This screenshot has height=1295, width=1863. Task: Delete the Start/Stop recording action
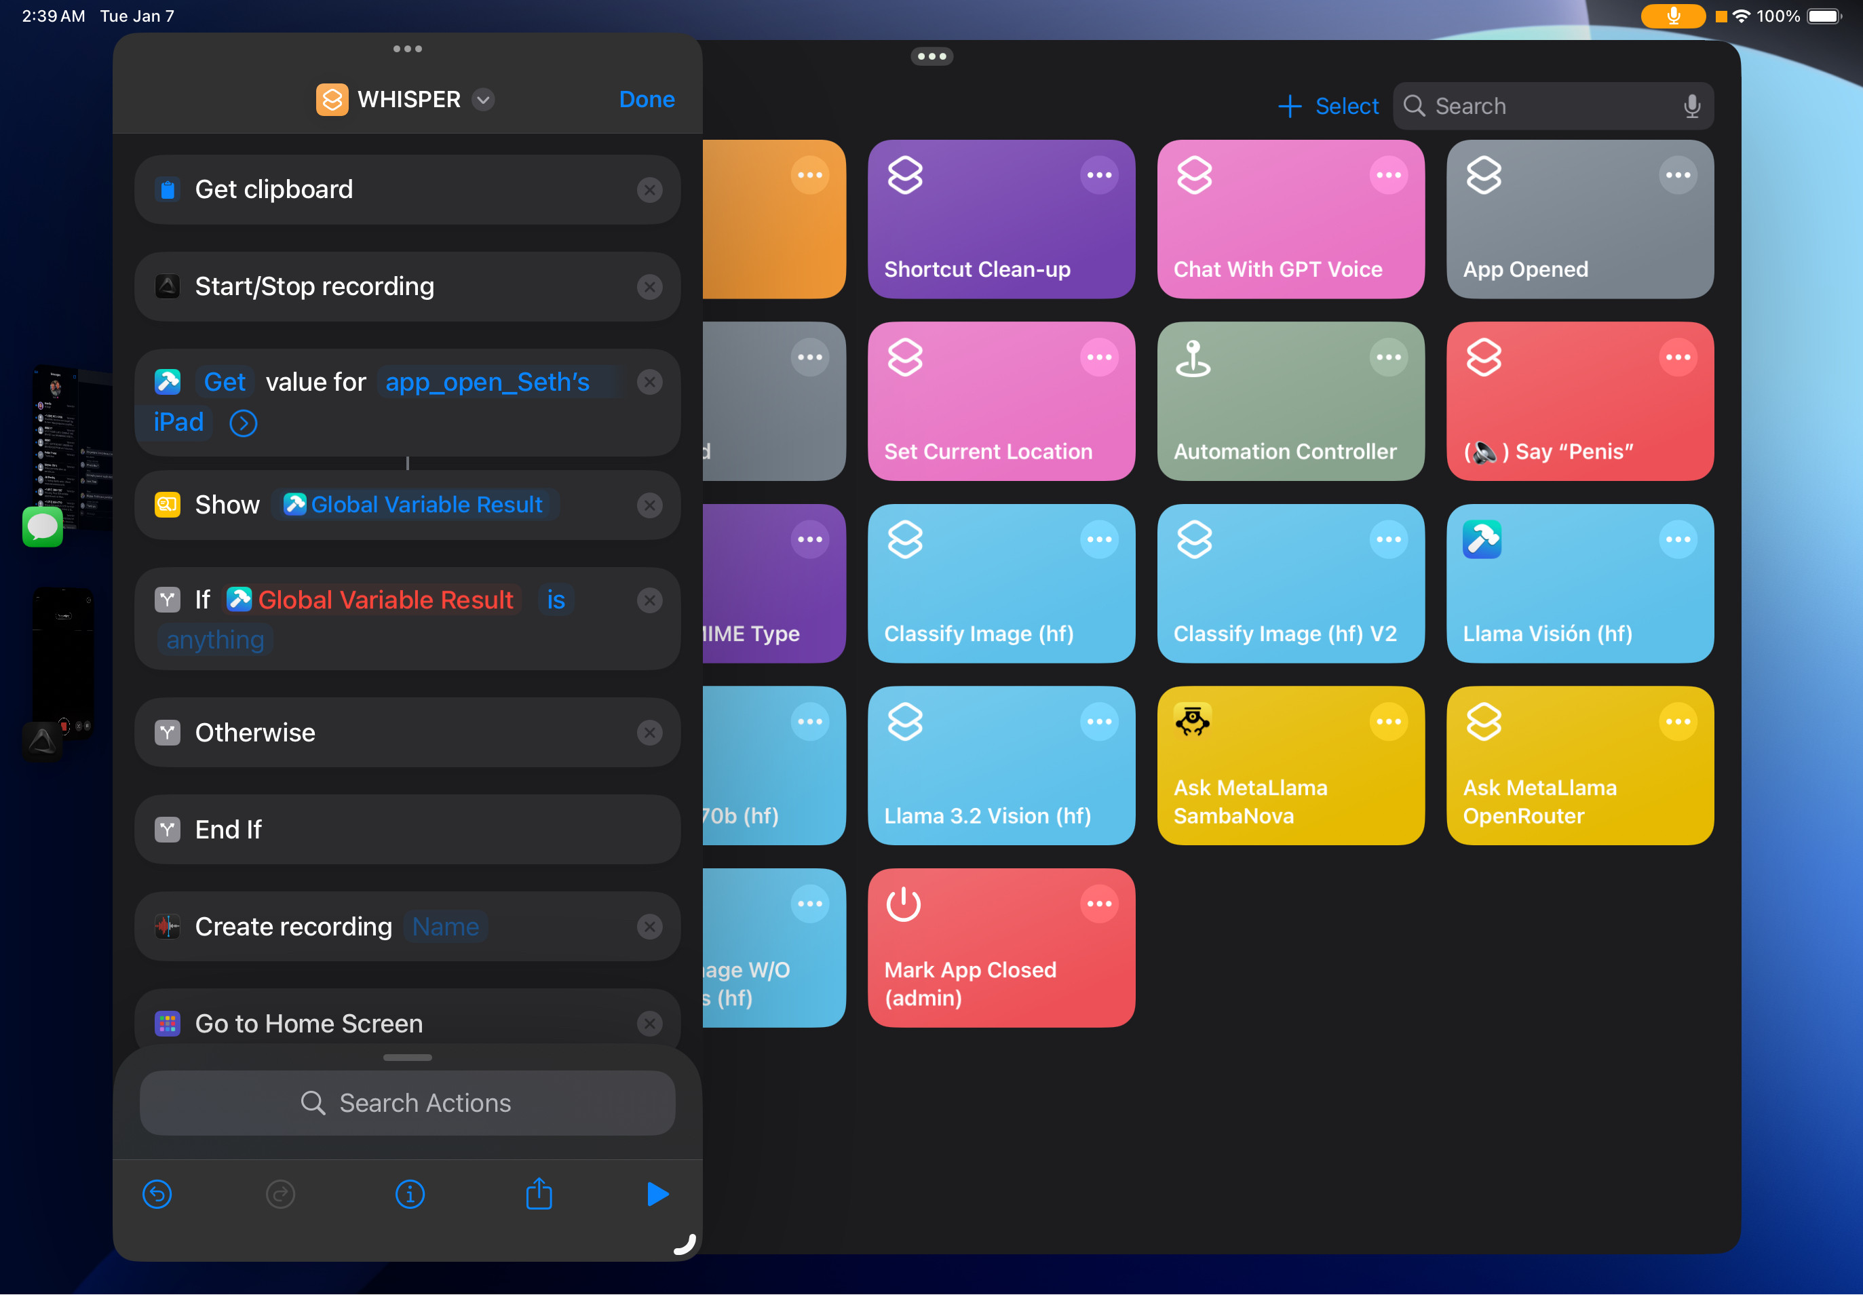pyautogui.click(x=649, y=287)
